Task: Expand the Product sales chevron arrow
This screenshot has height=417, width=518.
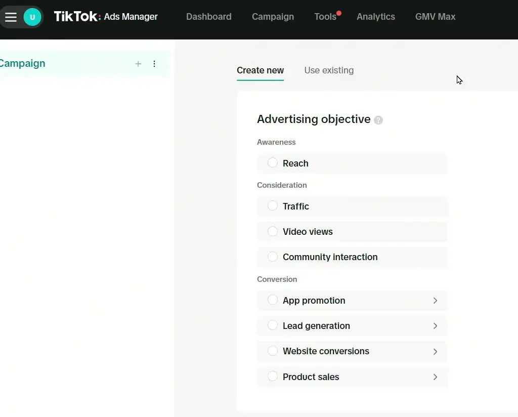Action: point(435,377)
